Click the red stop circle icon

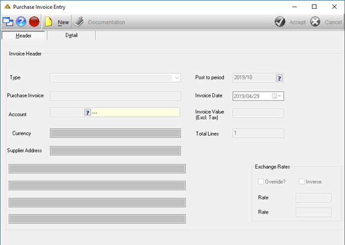(x=34, y=22)
